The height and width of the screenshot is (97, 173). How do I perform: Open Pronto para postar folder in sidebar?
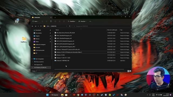click(x=40, y=50)
